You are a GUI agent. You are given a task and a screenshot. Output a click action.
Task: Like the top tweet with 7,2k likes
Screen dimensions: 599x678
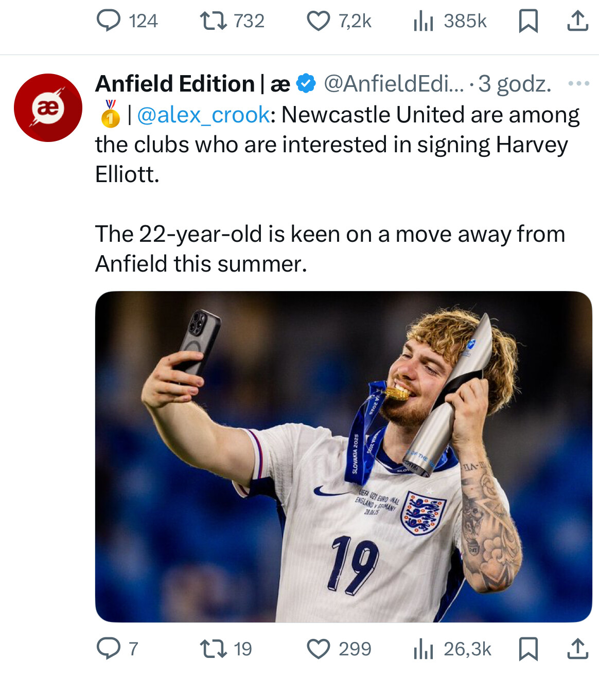(x=319, y=21)
